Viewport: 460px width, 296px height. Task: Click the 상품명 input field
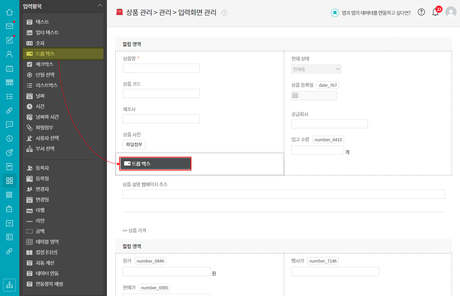161,68
